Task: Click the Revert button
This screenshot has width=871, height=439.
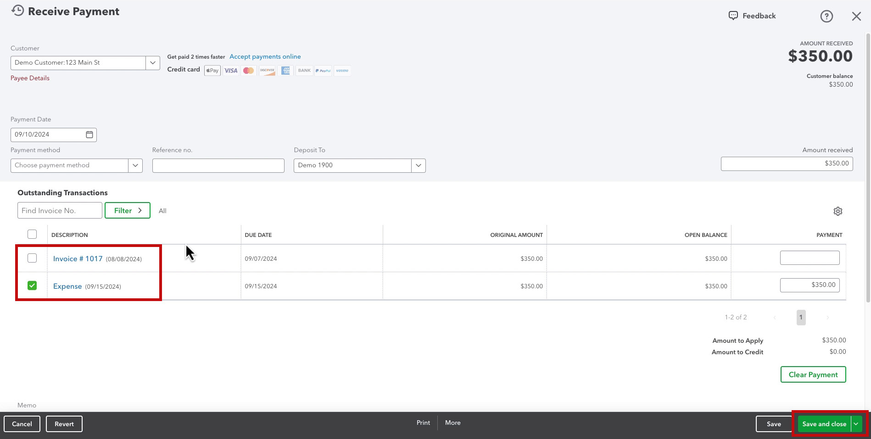Action: [64, 424]
